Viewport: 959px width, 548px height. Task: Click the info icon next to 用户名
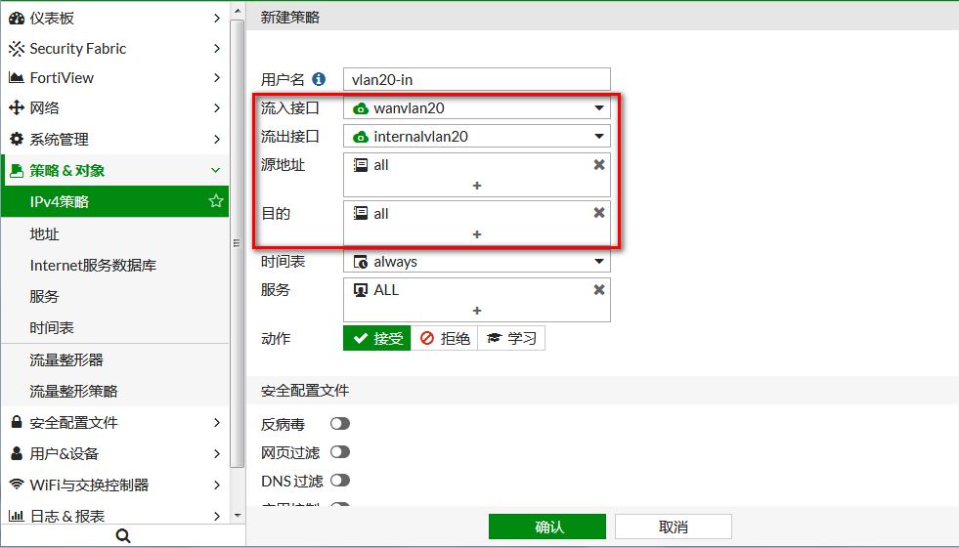point(319,79)
